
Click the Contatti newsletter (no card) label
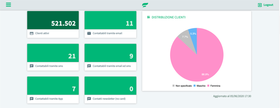click(x=109, y=99)
